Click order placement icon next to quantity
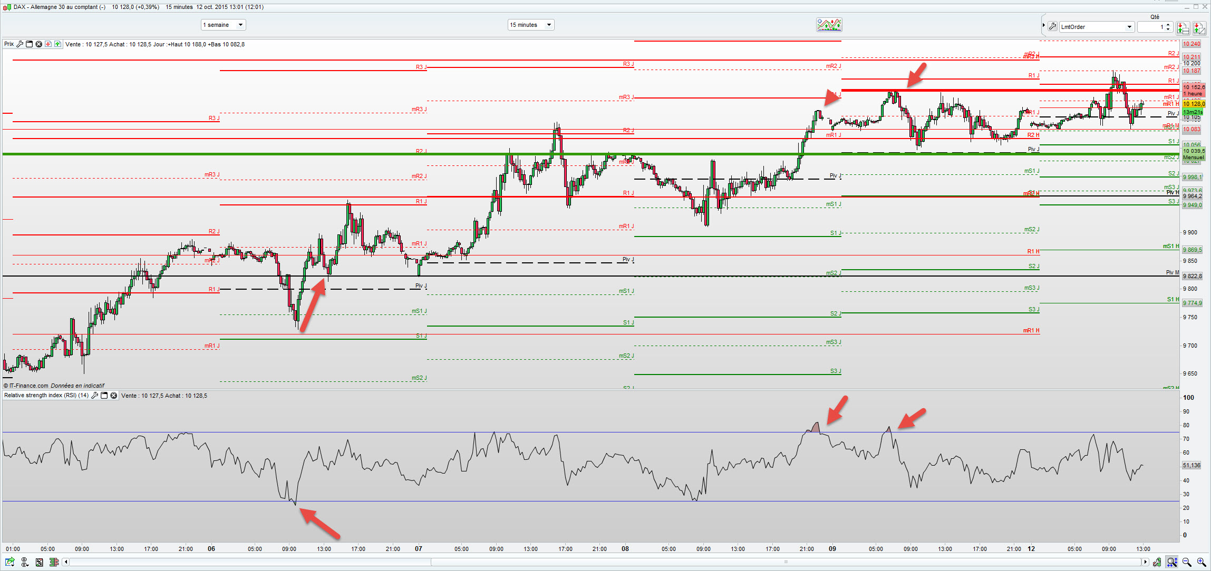Screen dimensions: 1211x571 click(1183, 28)
